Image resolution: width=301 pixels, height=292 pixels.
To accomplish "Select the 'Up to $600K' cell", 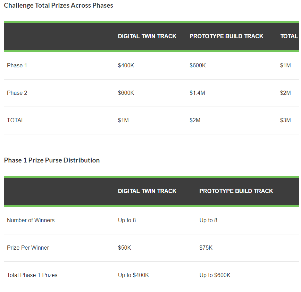I will [x=215, y=275].
